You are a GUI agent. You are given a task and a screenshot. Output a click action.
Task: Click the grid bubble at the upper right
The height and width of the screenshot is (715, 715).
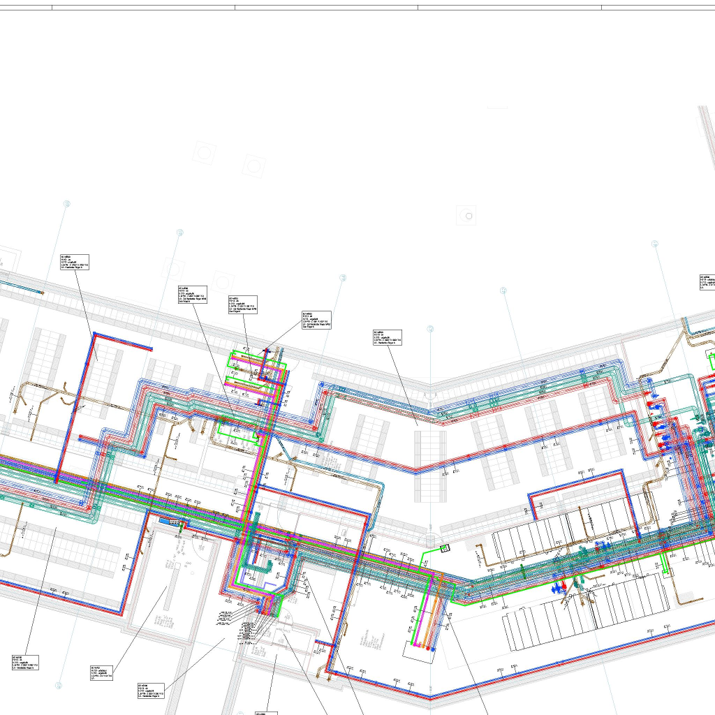coord(655,244)
